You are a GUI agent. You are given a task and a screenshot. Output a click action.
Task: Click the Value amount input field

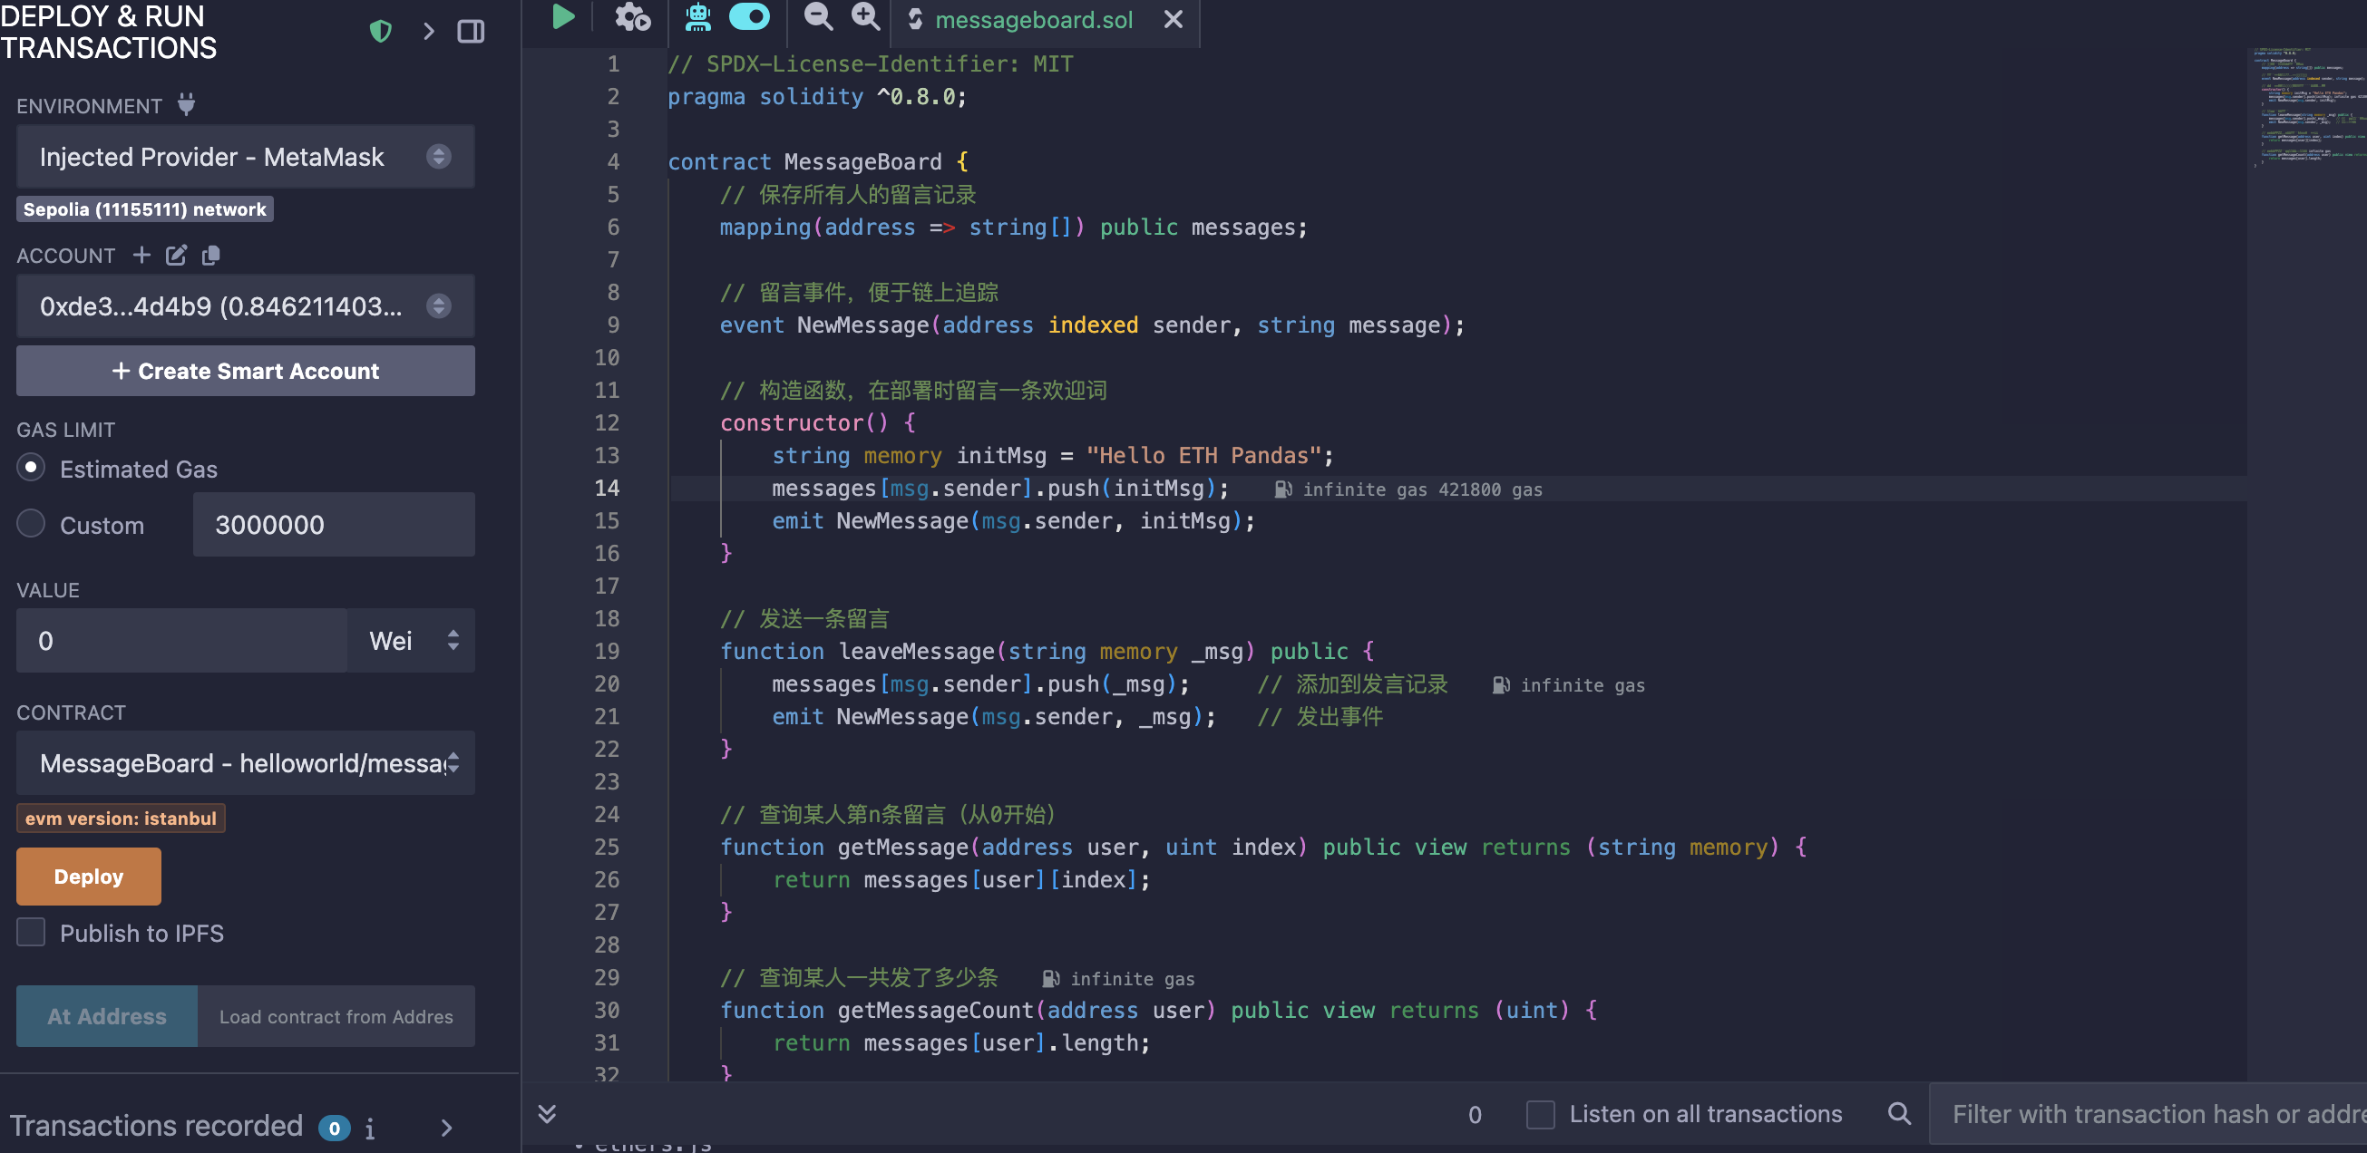coord(181,641)
